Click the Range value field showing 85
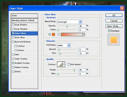 [x=82, y=70]
